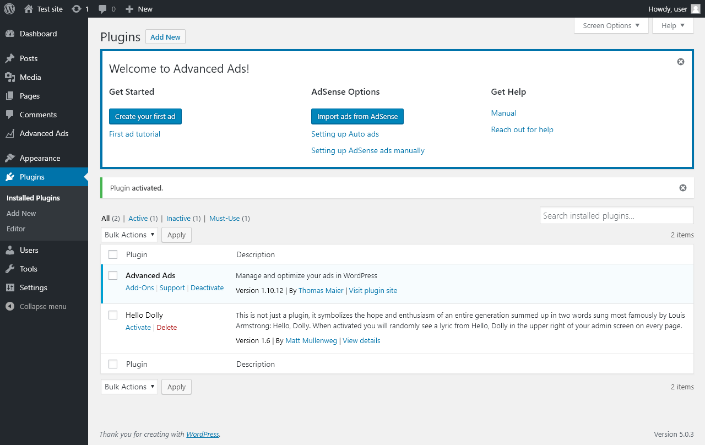Click Create your first ad
705x445 pixels.
coord(145,116)
